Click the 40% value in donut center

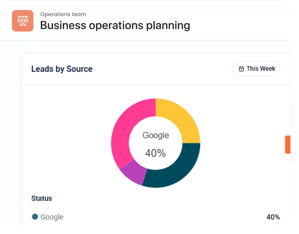pyautogui.click(x=155, y=153)
